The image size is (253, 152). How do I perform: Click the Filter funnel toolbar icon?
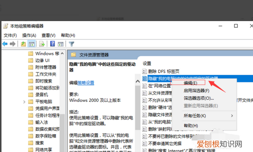tap(71, 44)
